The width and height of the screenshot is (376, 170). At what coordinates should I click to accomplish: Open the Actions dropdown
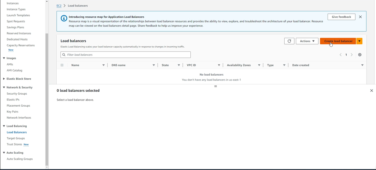(307, 41)
